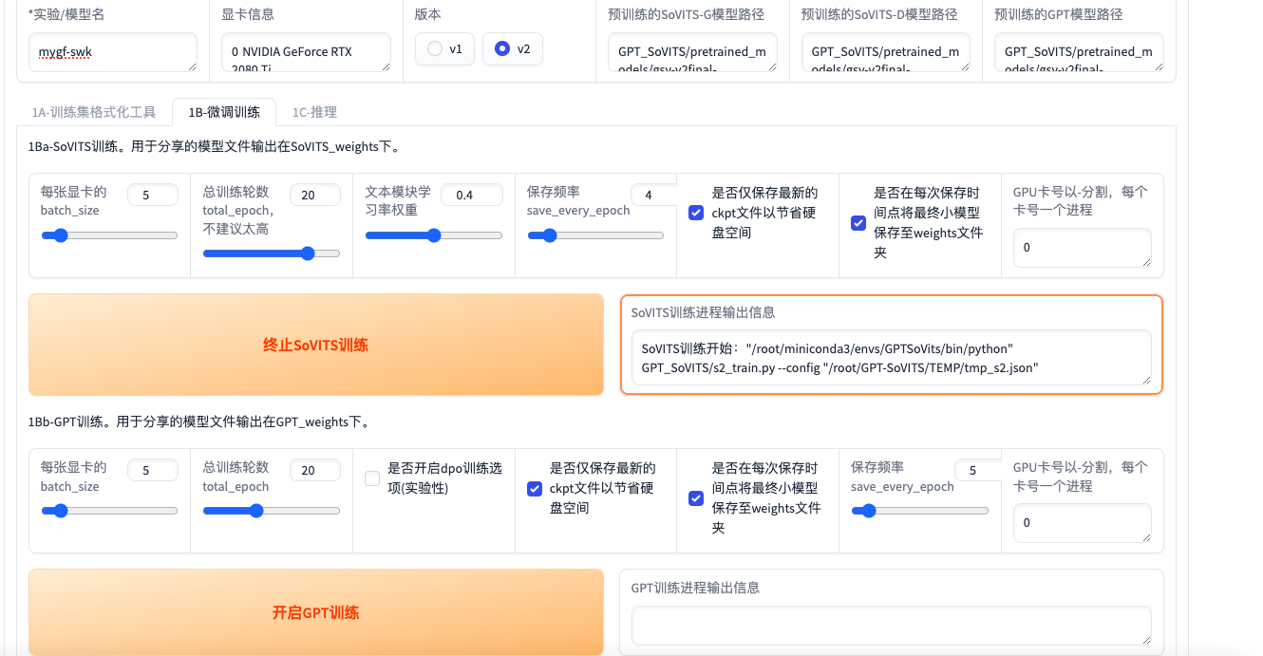1263x656 pixels.
Task: Click the SoVITS训练进程输出信息 text box
Action: coord(891,358)
